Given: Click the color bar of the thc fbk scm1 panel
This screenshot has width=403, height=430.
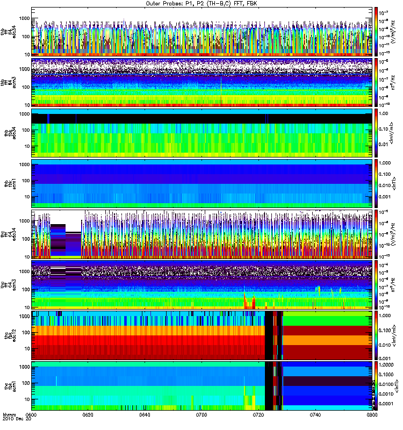Looking at the screenshot, I should tap(376, 386).
